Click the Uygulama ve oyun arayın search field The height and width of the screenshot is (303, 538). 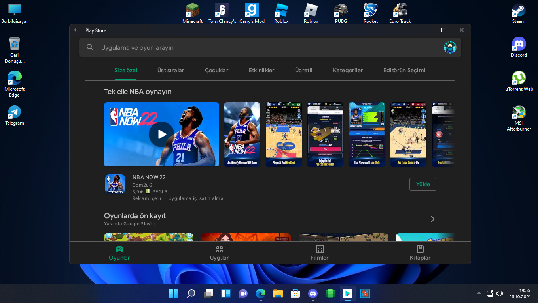point(270,47)
